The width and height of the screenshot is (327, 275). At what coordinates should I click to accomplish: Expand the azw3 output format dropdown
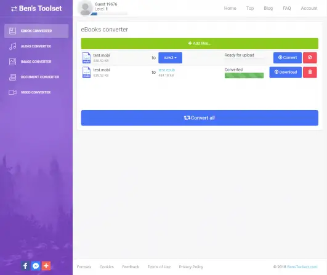(170, 58)
